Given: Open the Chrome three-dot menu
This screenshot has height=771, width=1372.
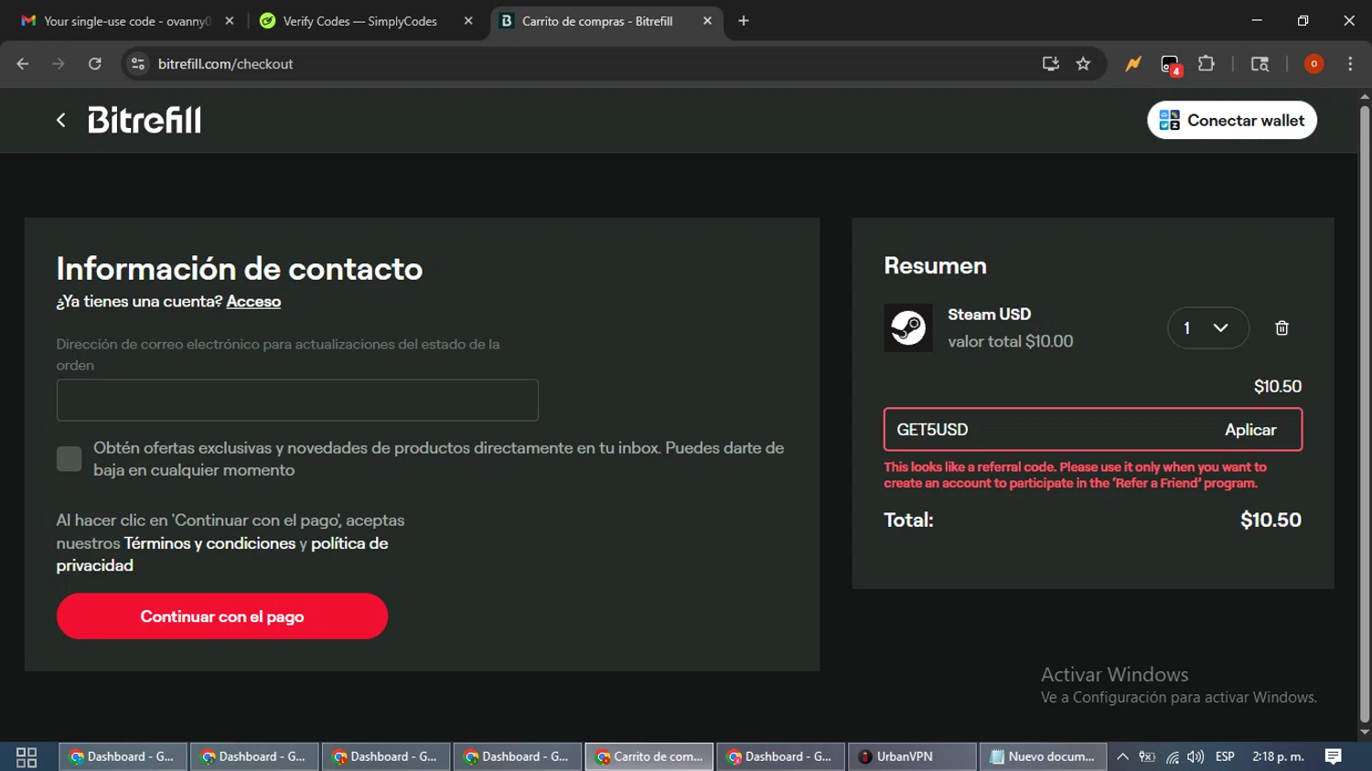Looking at the screenshot, I should (x=1350, y=64).
